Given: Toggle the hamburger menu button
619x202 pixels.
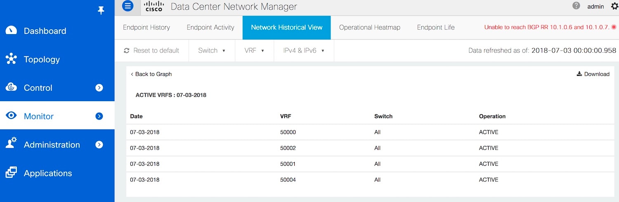Looking at the screenshot, I should (128, 6).
